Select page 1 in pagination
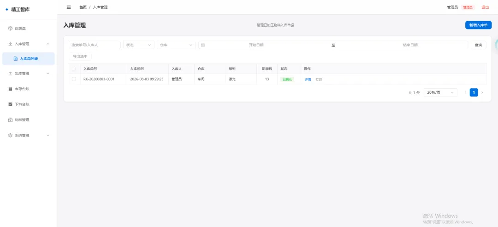 (x=474, y=92)
